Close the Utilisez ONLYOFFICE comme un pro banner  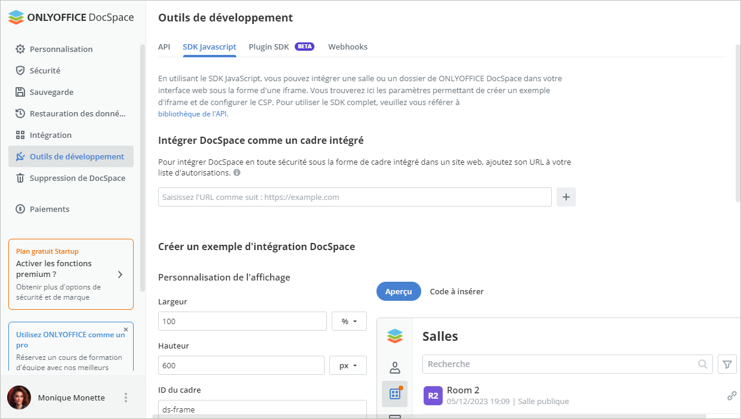point(126,329)
